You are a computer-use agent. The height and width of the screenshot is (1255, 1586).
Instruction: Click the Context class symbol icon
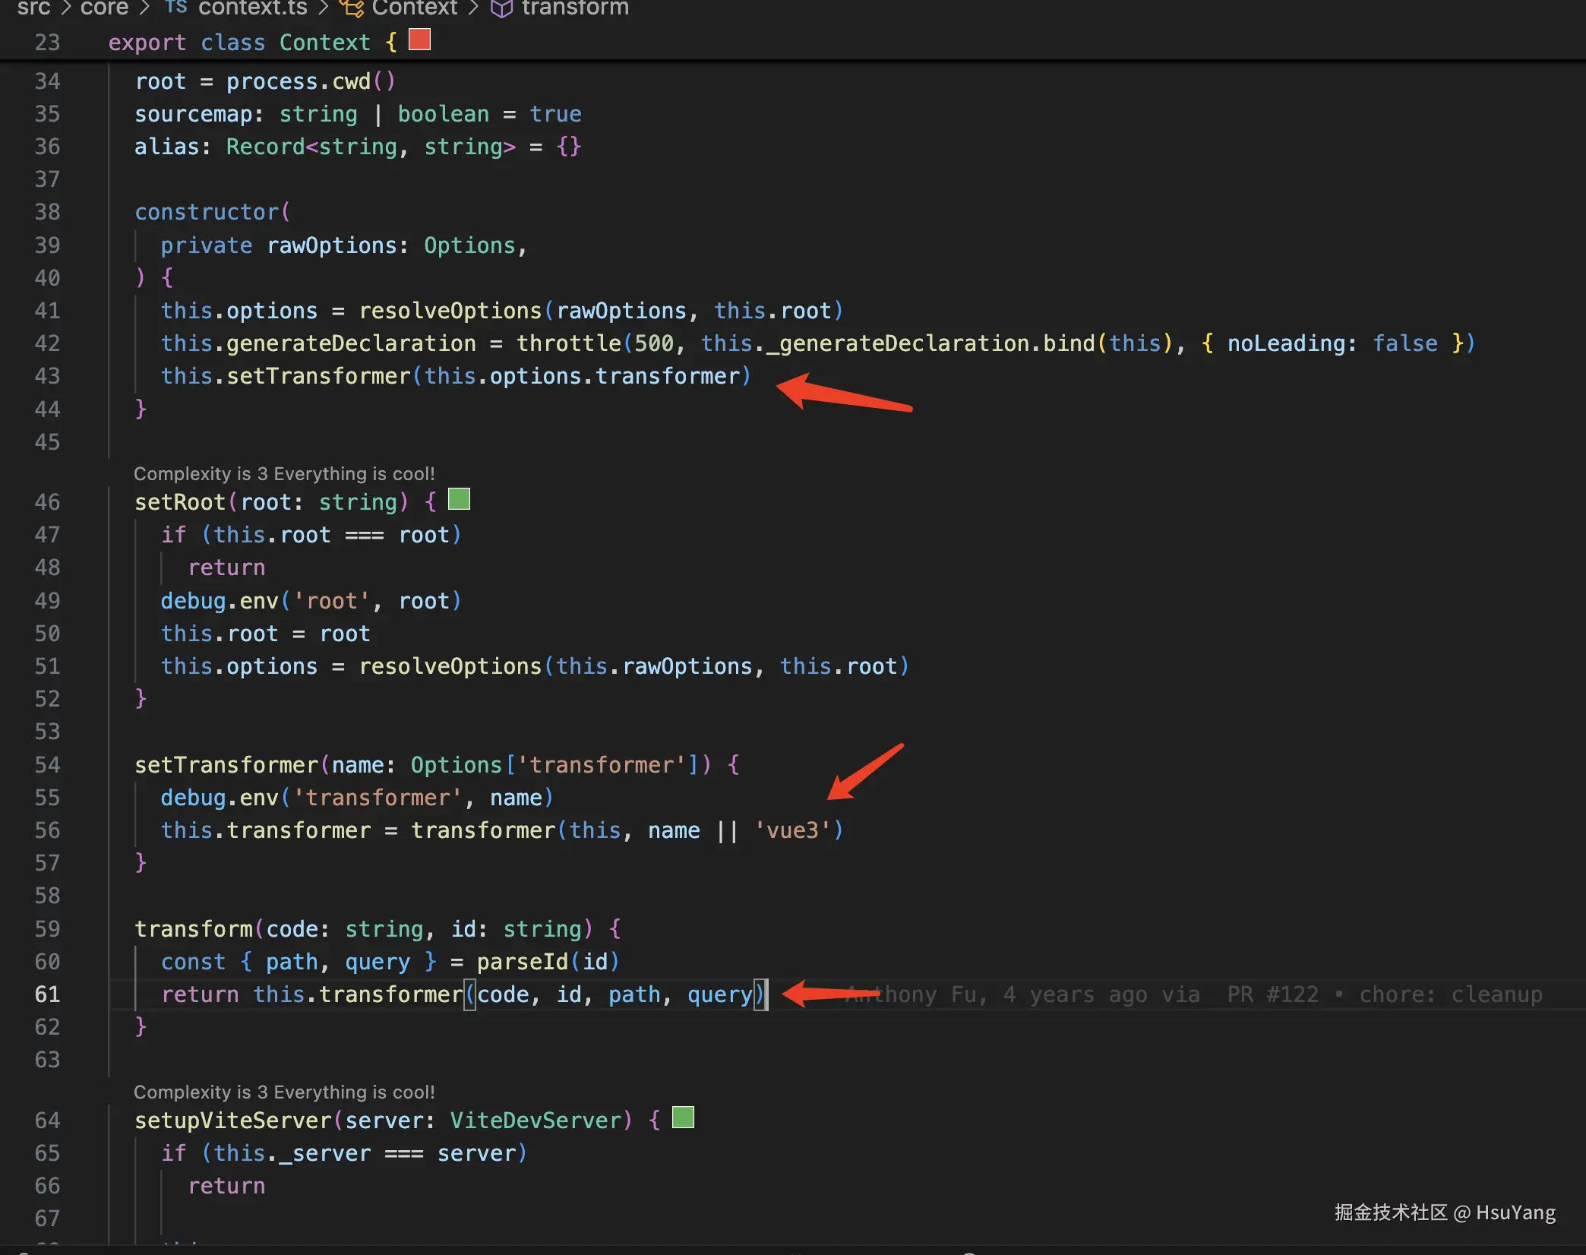tap(351, 8)
